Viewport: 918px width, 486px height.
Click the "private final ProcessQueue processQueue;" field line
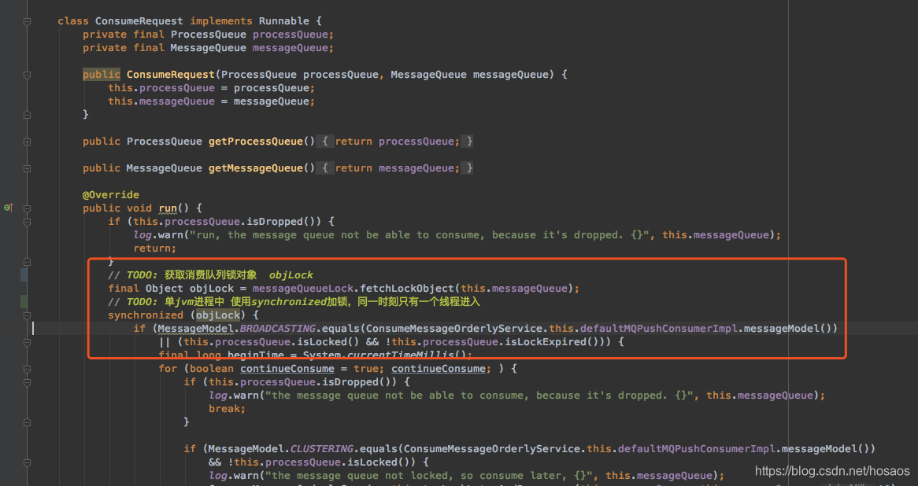[208, 35]
